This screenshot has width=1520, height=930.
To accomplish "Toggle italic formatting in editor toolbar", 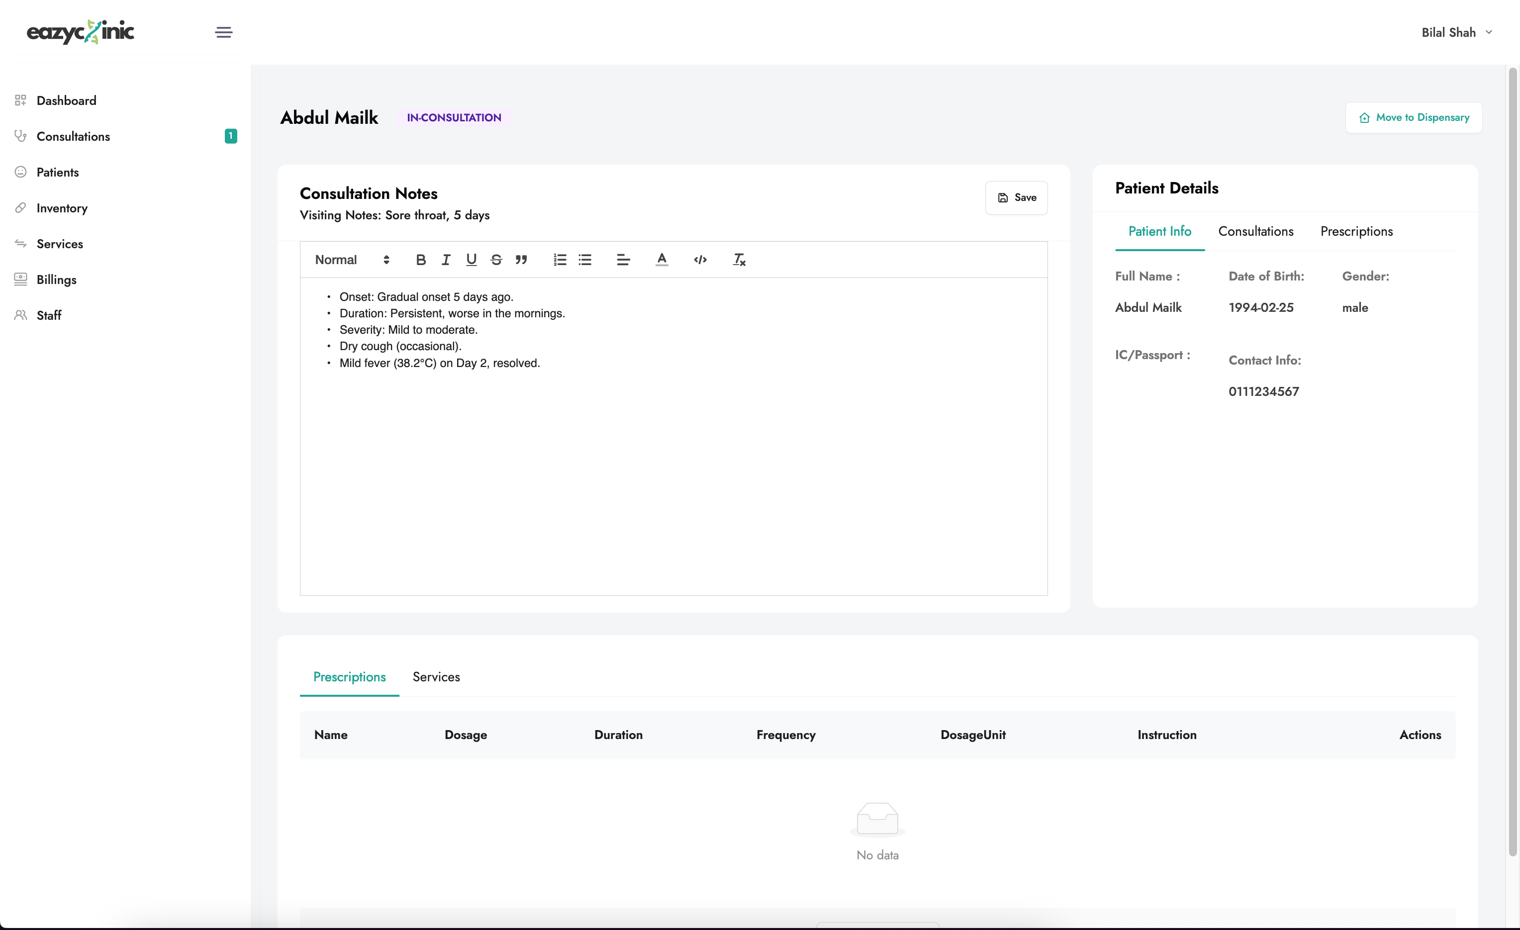I will click(x=446, y=260).
